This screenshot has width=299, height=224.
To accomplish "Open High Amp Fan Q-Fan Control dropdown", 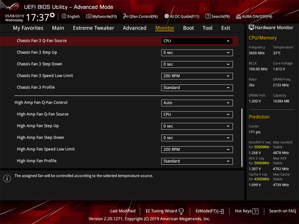I will [x=197, y=103].
